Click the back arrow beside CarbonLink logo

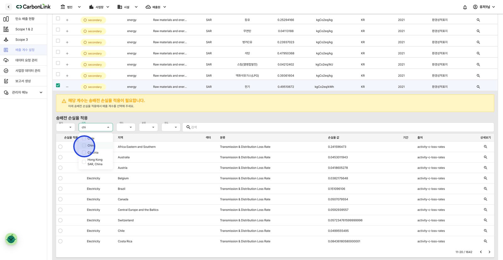click(8, 7)
